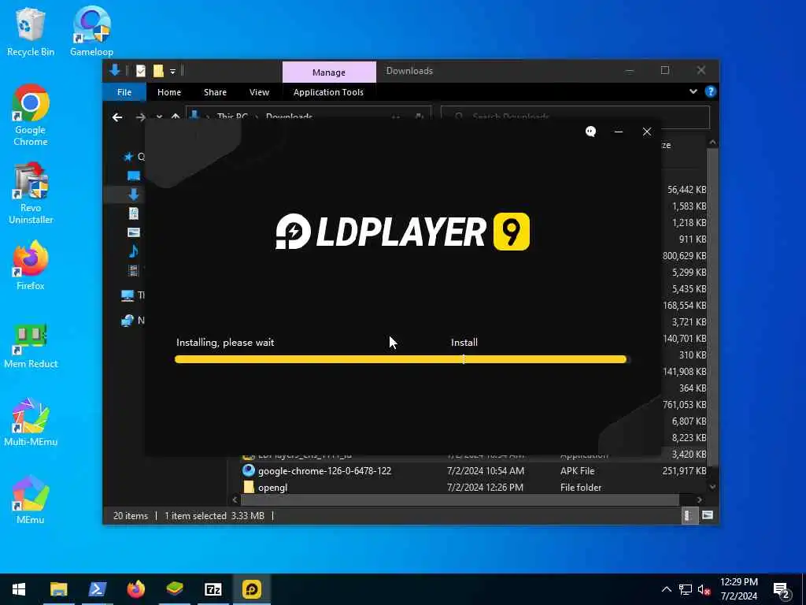Switch to details view in status bar

pos(689,515)
